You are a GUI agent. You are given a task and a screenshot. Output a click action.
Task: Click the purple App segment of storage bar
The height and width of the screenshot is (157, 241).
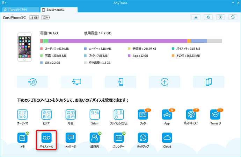[x=118, y=41]
